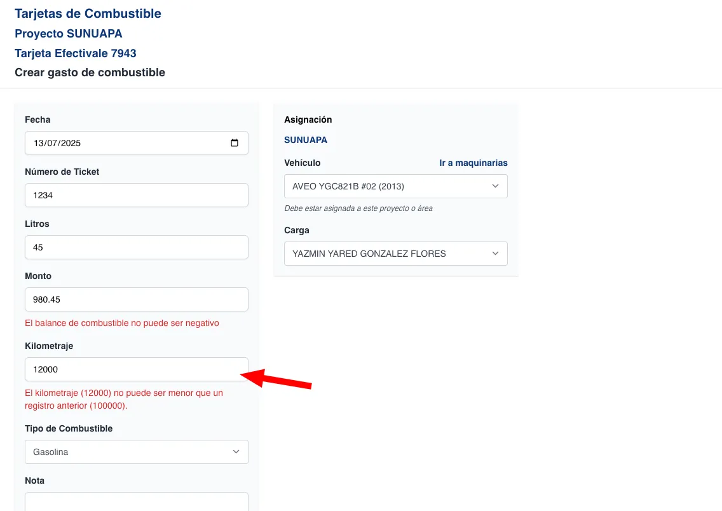Screen dimensions: 722x511
Task: Go to Proyecto SUNUAPA link
Action: pos(68,34)
